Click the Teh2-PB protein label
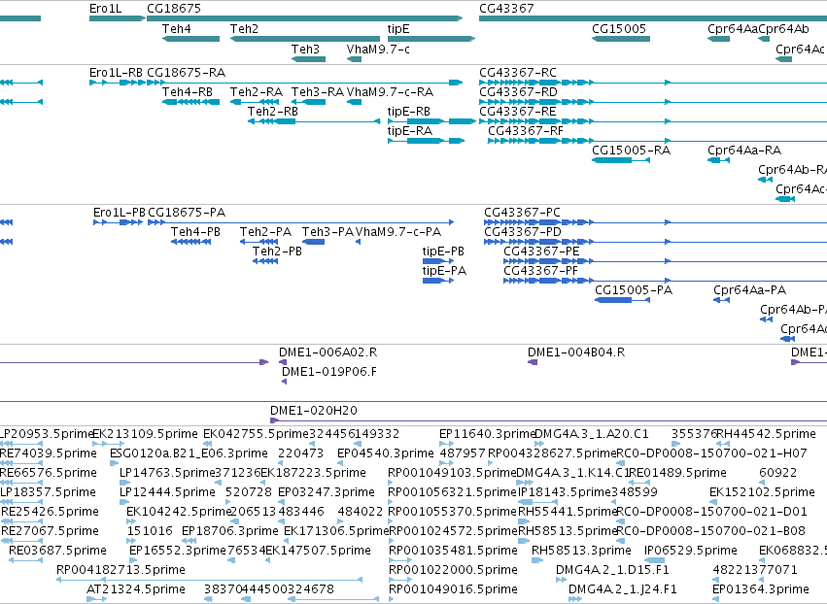 (x=277, y=252)
